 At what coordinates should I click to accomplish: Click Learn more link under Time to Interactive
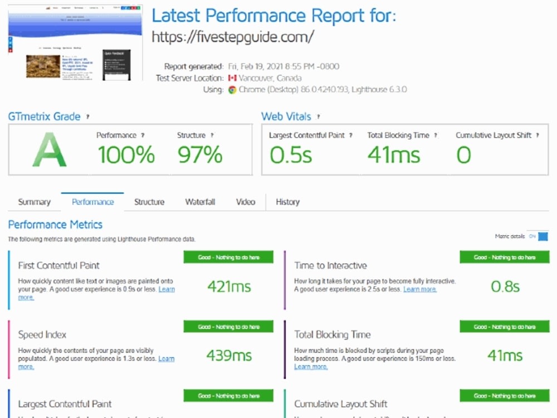point(420,289)
